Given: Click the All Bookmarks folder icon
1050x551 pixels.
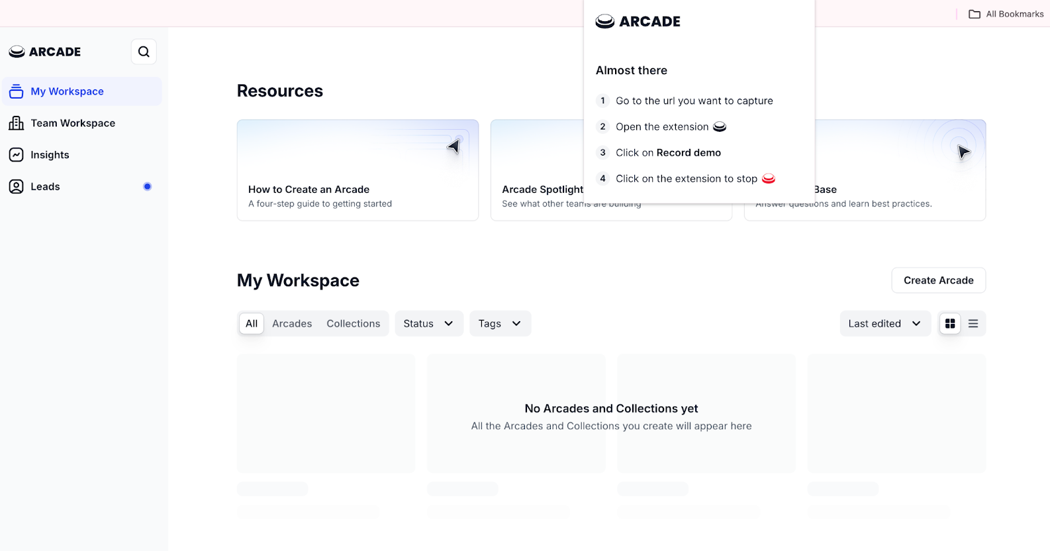Looking at the screenshot, I should (x=975, y=14).
